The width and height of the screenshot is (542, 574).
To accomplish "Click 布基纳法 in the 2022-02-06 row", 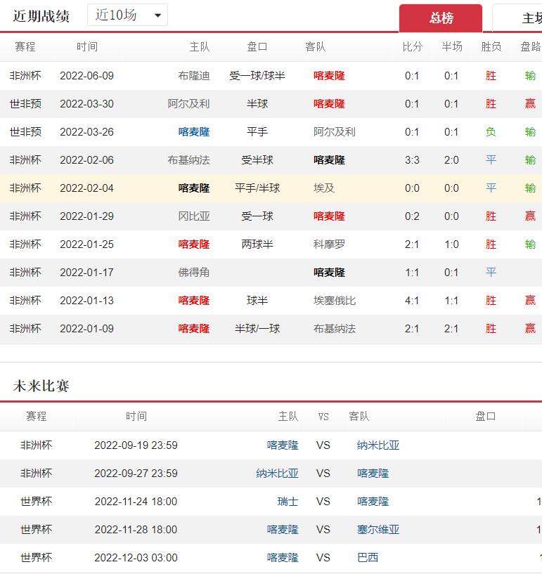I will (188, 160).
